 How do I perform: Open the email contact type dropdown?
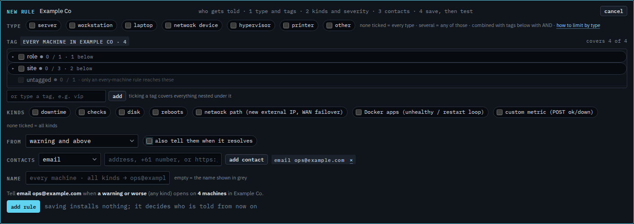click(x=70, y=159)
